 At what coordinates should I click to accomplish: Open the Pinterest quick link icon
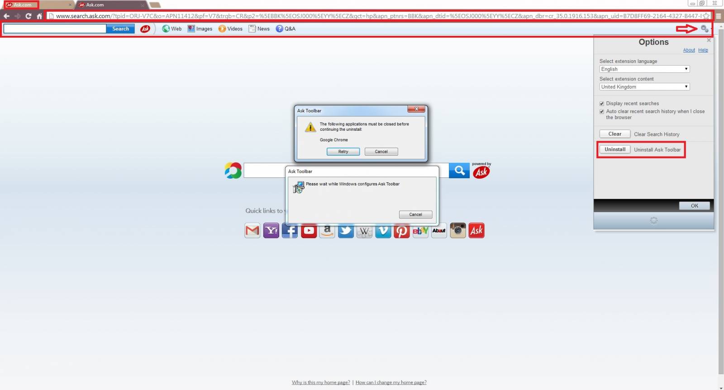point(402,231)
